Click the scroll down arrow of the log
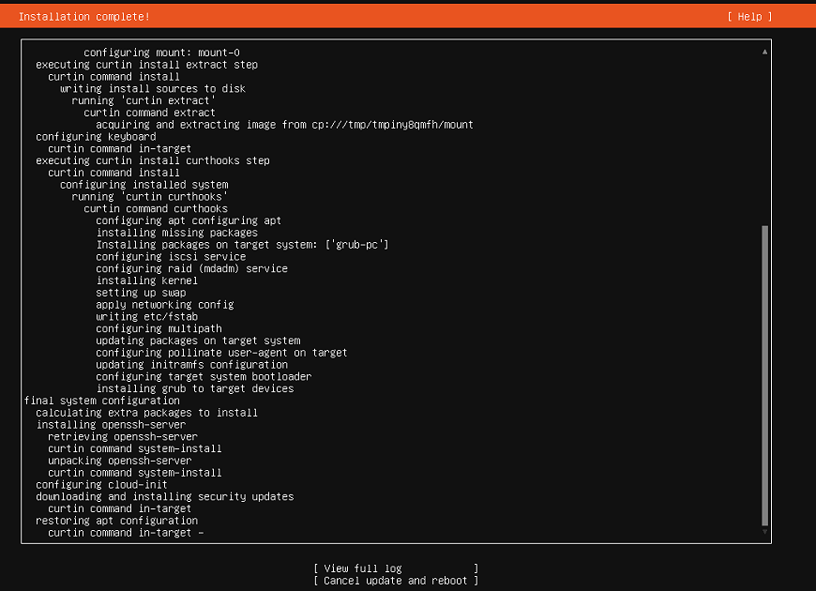Image resolution: width=816 pixels, height=591 pixels. click(x=765, y=532)
